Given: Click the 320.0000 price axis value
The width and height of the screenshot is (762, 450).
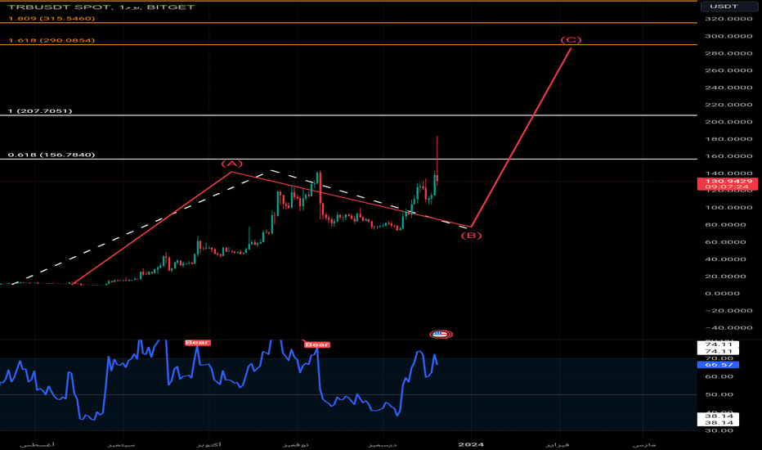Looking at the screenshot, I should tap(728, 19).
